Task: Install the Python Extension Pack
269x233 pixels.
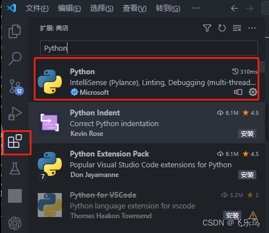Action: point(247,175)
